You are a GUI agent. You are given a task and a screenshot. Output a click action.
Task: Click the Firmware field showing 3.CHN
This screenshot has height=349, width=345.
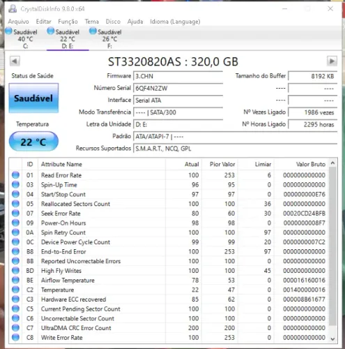click(x=178, y=76)
